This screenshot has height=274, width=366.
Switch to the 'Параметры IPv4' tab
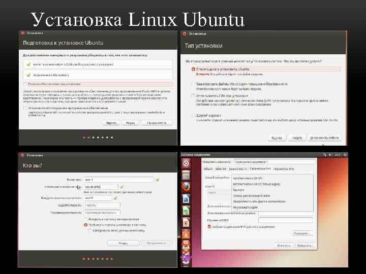click(260, 168)
